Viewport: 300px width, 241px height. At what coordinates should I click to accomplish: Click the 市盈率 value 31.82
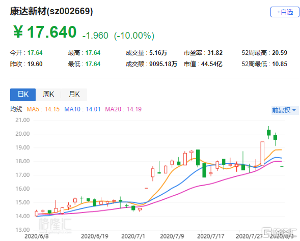click(x=215, y=53)
